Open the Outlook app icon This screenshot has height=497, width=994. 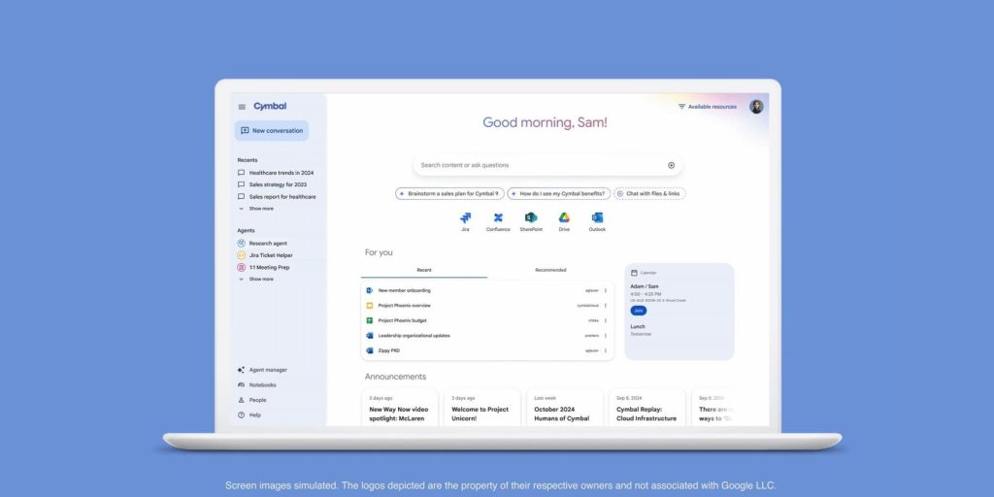[597, 218]
